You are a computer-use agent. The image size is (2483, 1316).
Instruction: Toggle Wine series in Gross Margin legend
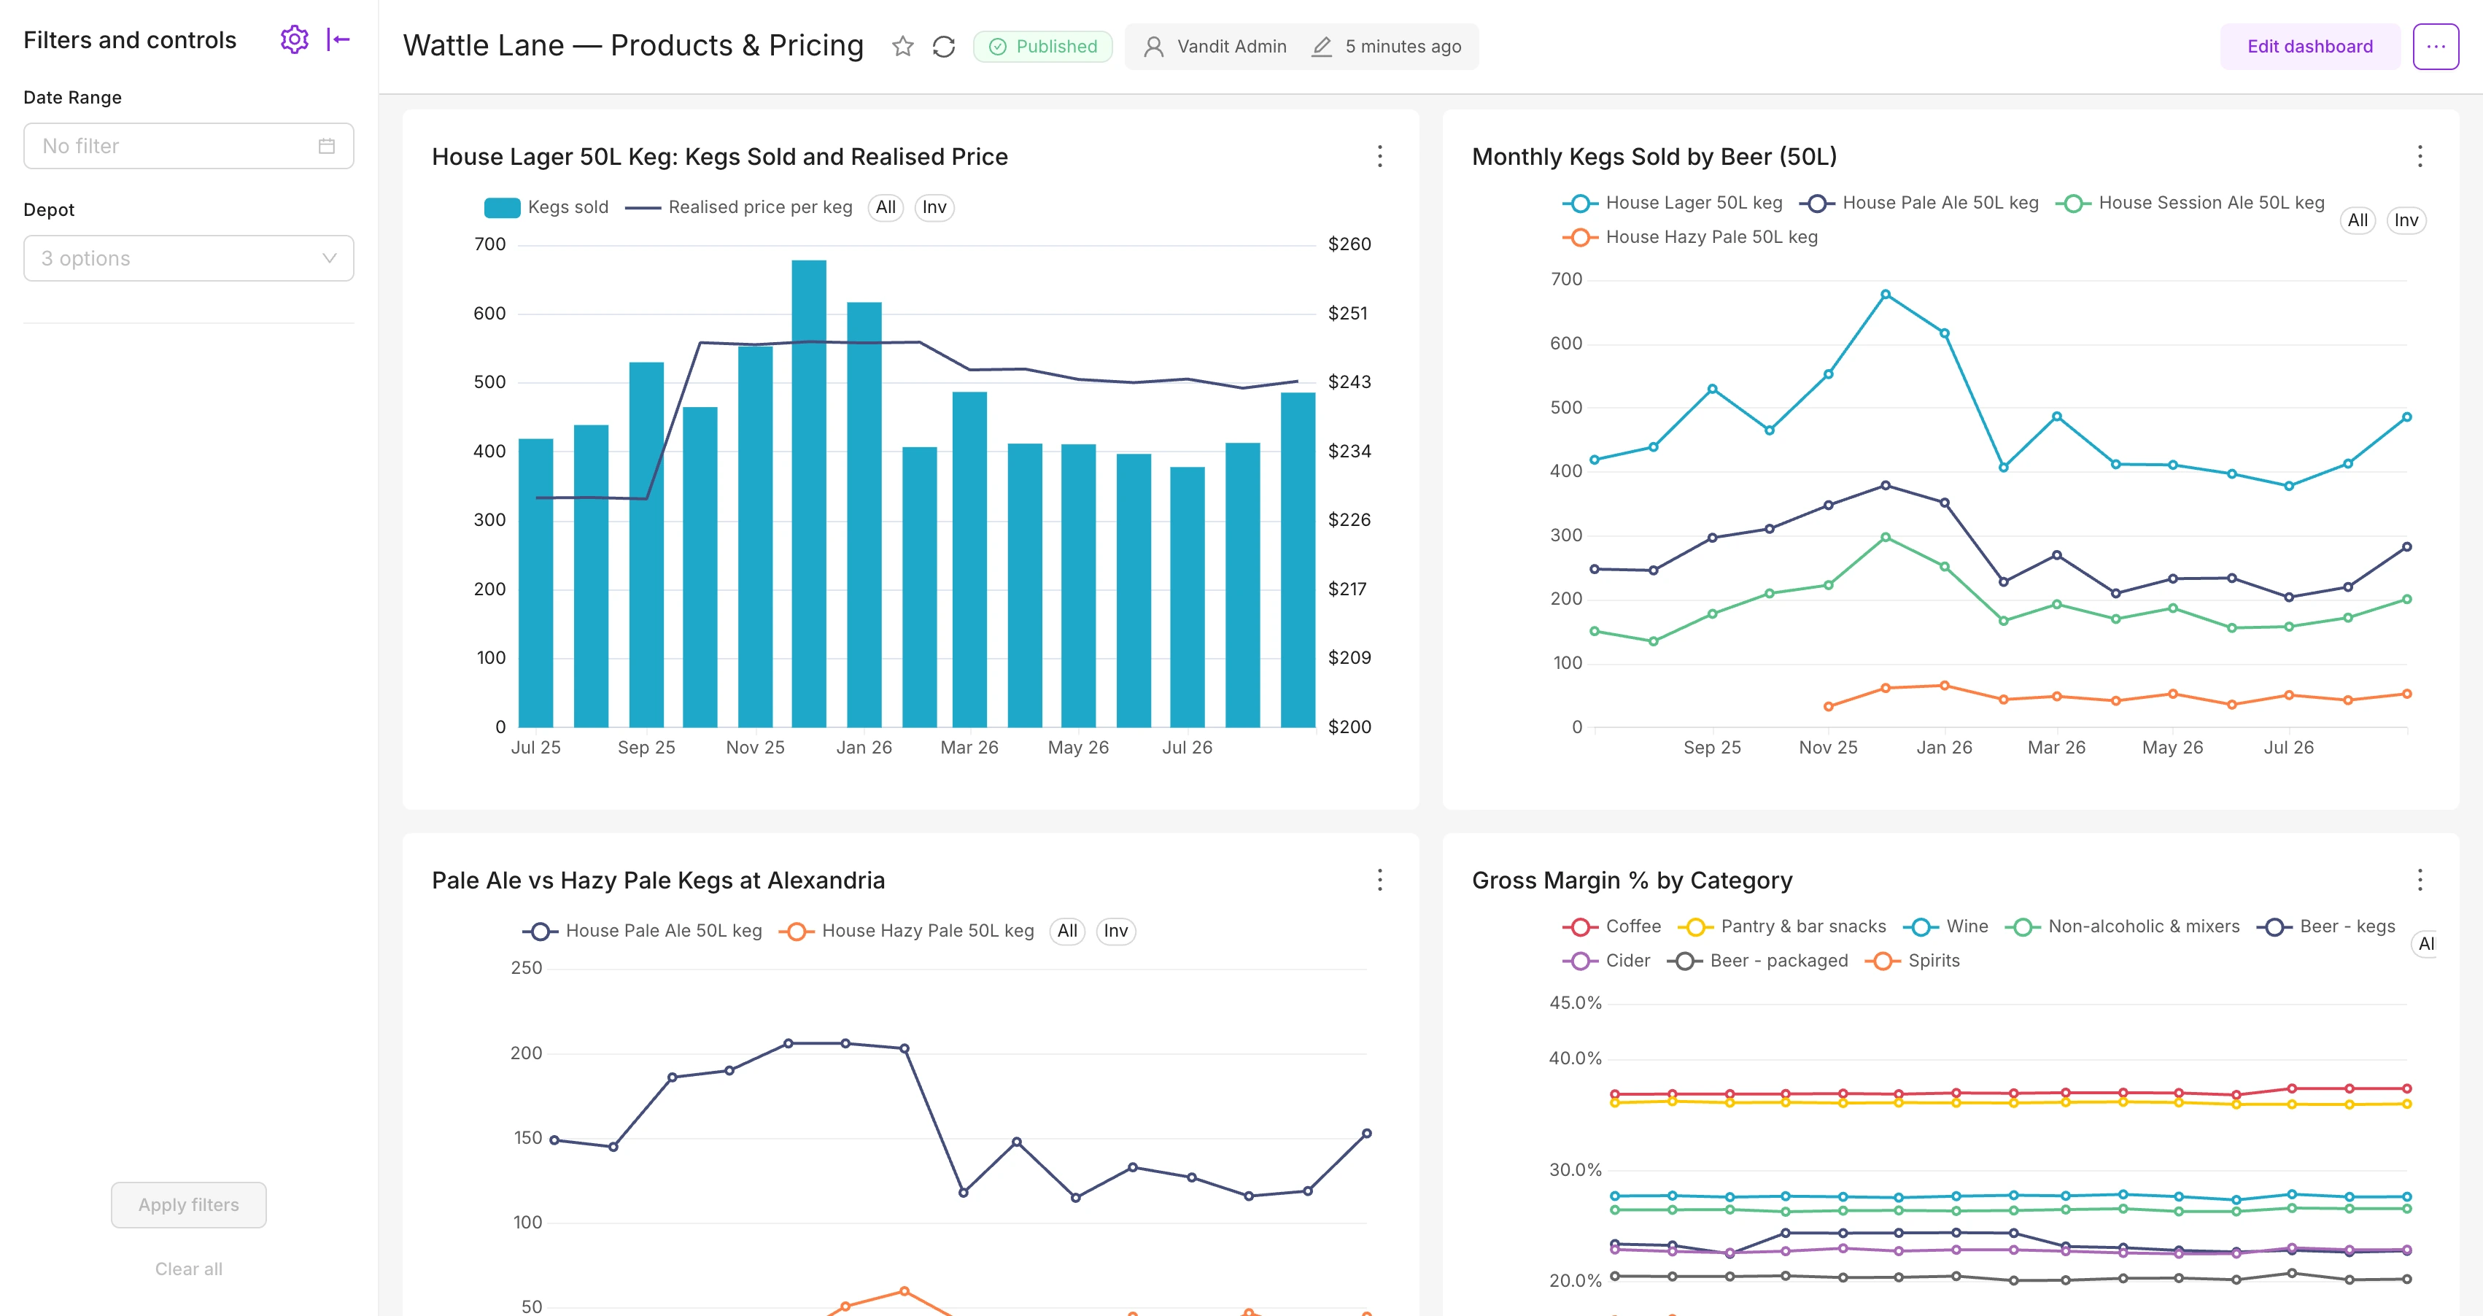1946,926
